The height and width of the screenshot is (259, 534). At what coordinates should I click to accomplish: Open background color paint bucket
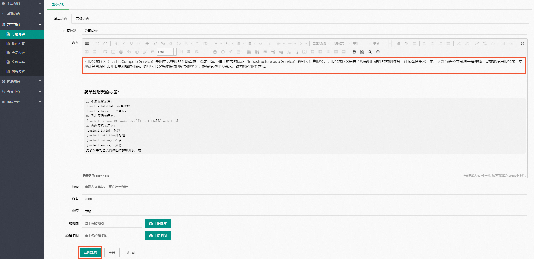[x=227, y=43]
